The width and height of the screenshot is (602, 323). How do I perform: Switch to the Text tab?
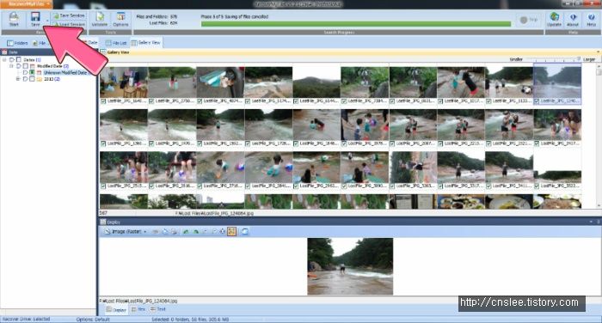tap(158, 309)
